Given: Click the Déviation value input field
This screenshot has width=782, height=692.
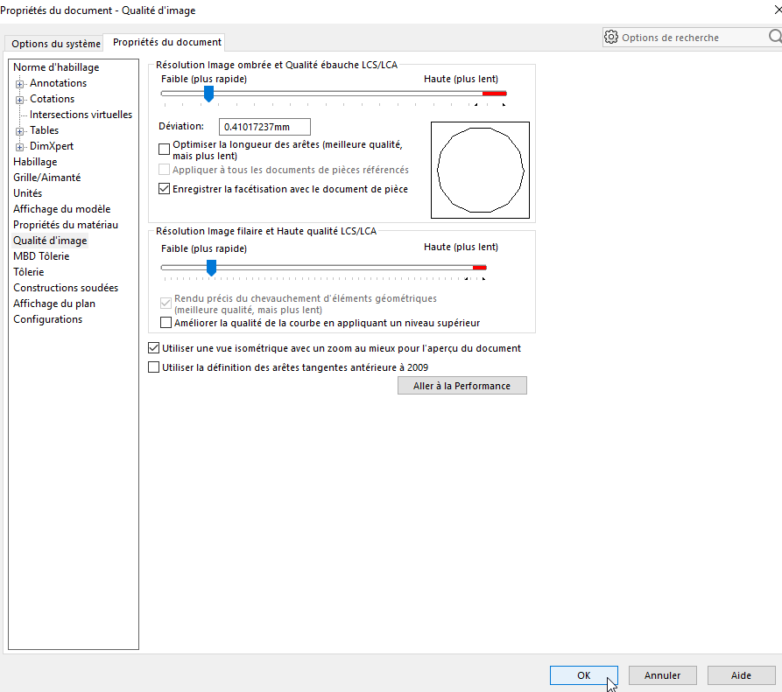Looking at the screenshot, I should pyautogui.click(x=265, y=127).
